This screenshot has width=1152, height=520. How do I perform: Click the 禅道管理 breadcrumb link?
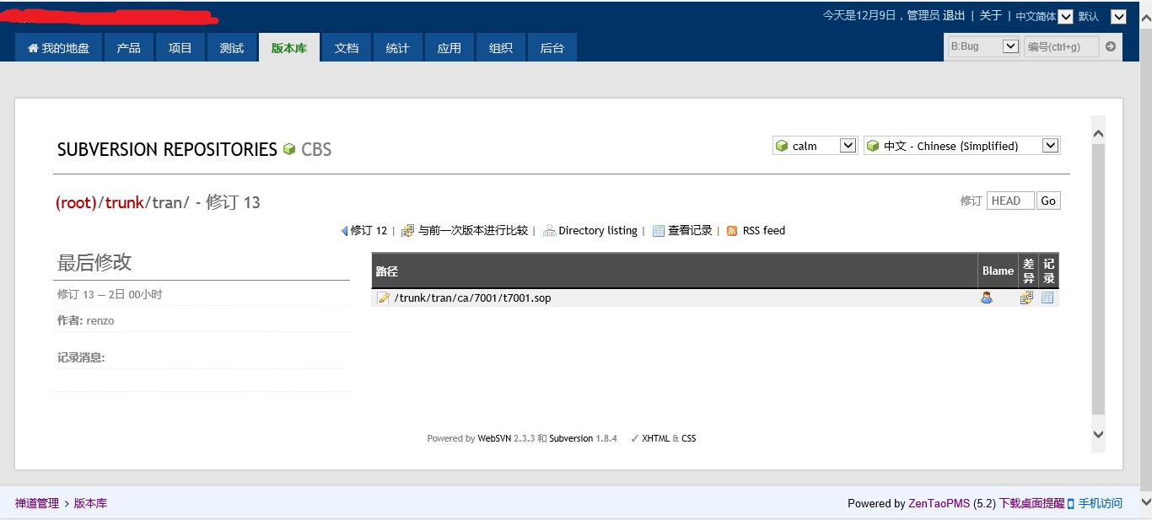coord(37,503)
